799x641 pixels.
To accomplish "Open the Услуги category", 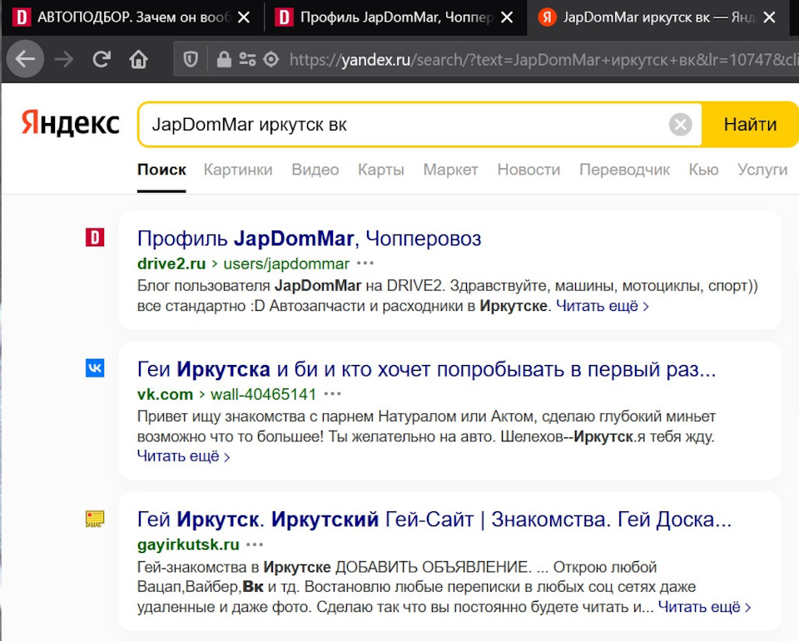I will (x=762, y=170).
